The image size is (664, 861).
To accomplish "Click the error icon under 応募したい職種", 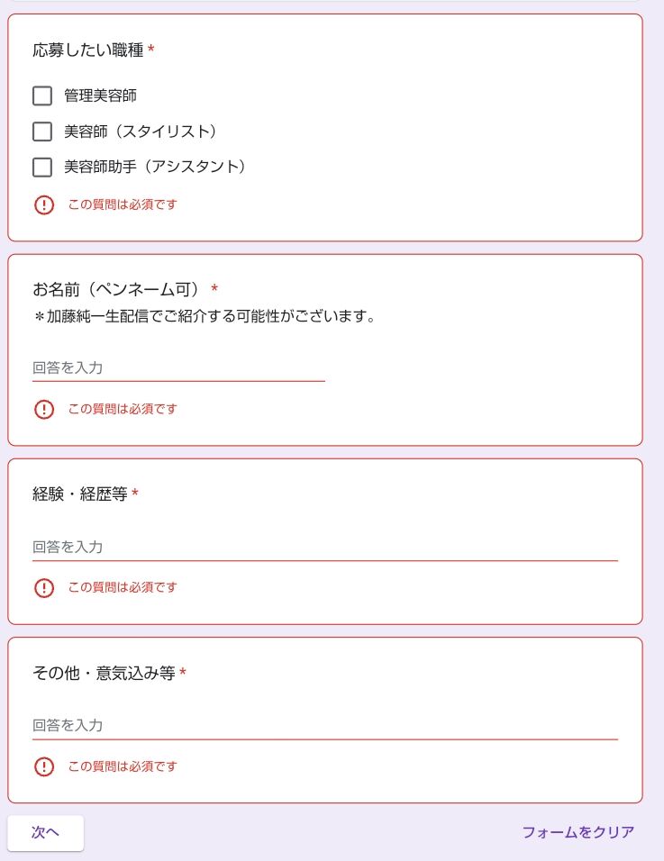I will (x=44, y=205).
